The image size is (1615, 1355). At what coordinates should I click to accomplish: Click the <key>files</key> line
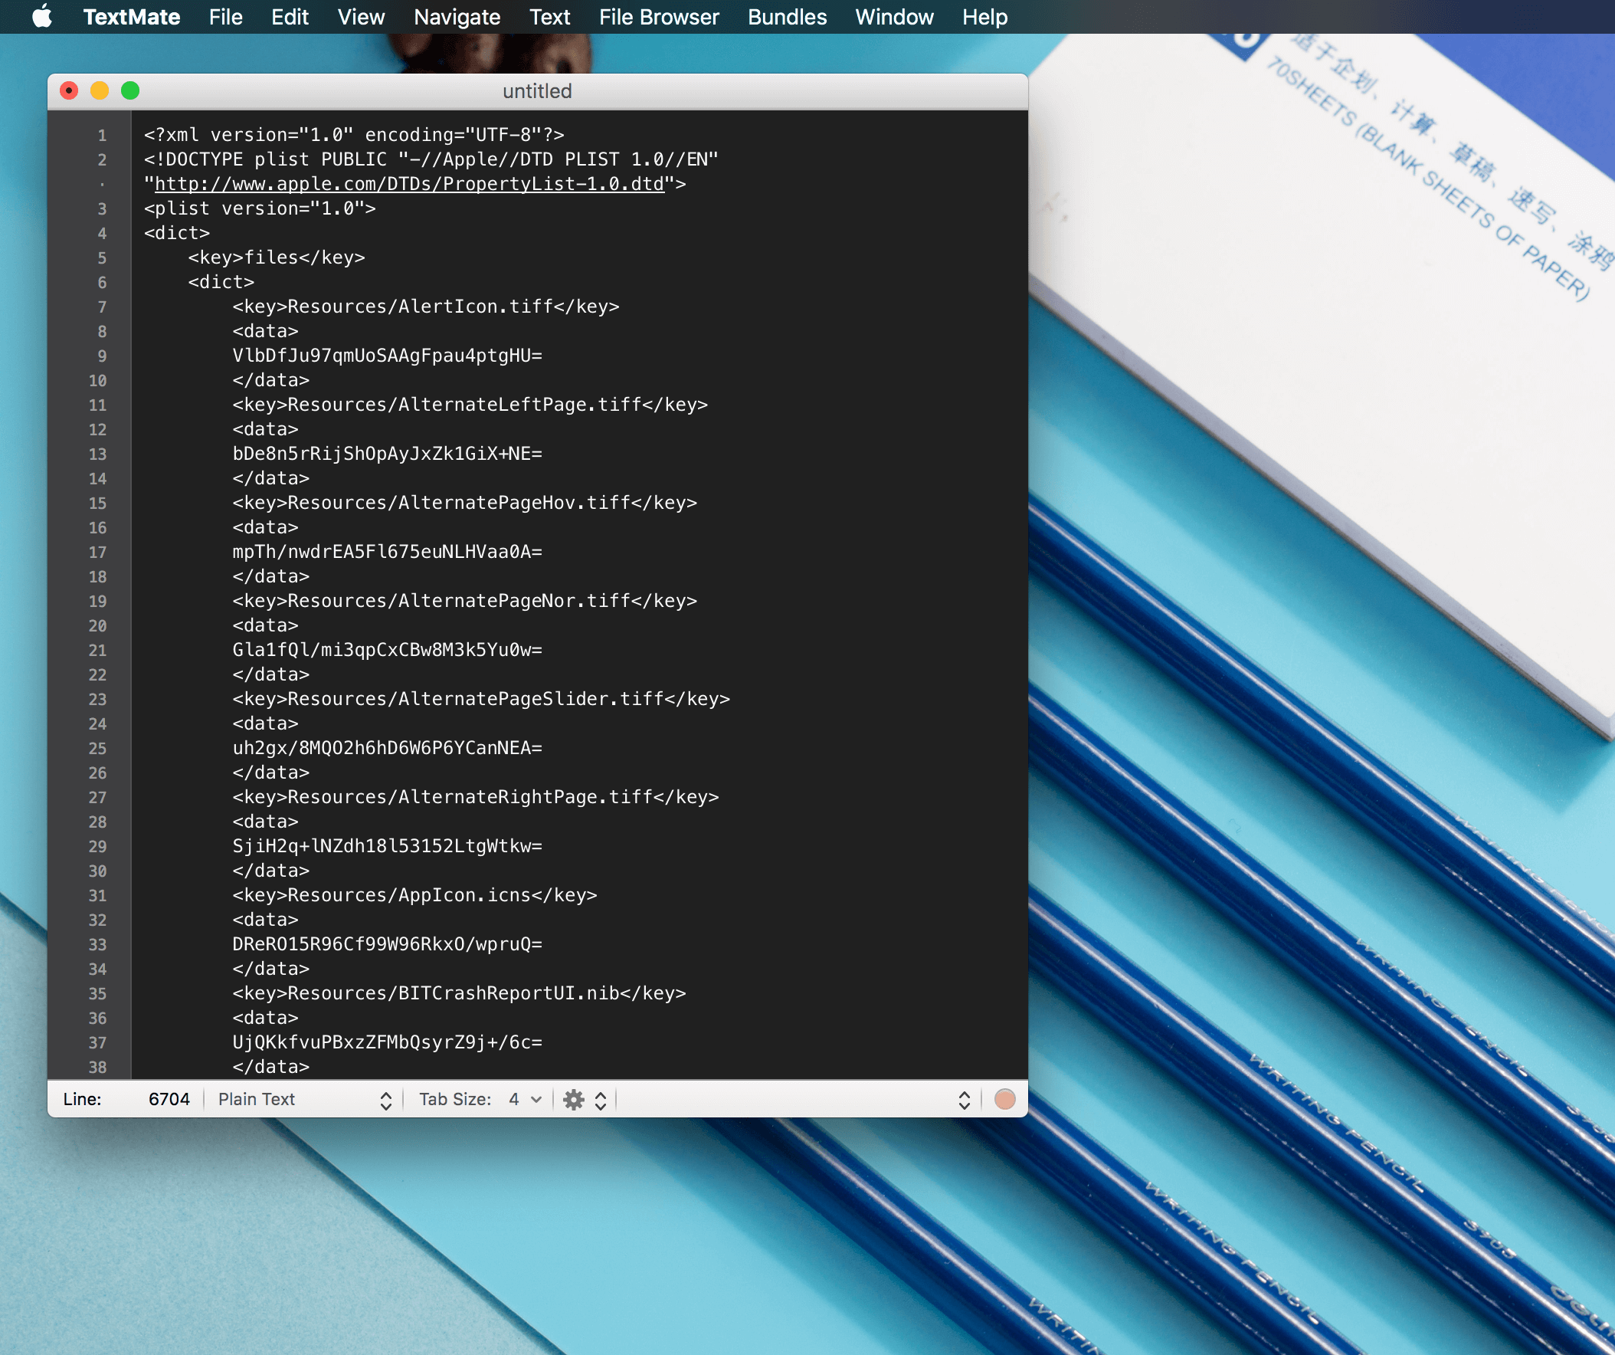[x=276, y=258]
